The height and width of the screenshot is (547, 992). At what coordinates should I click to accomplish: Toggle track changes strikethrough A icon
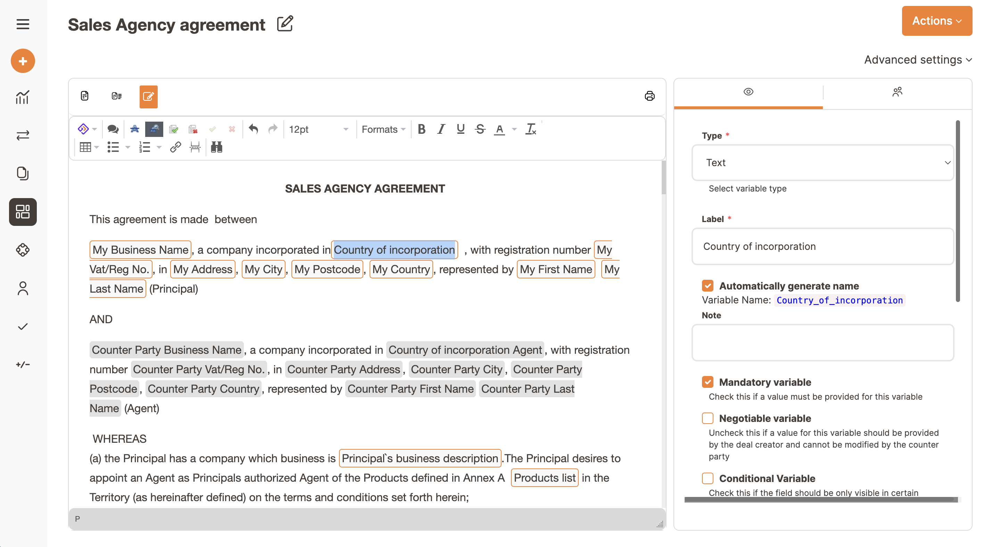coord(134,129)
